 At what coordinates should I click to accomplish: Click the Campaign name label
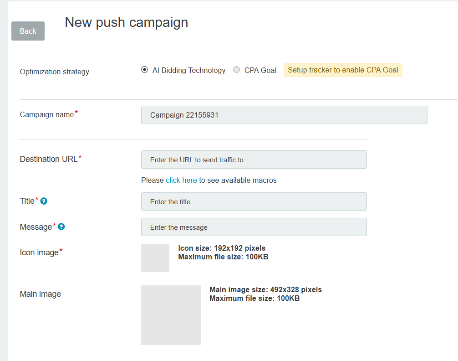[46, 115]
